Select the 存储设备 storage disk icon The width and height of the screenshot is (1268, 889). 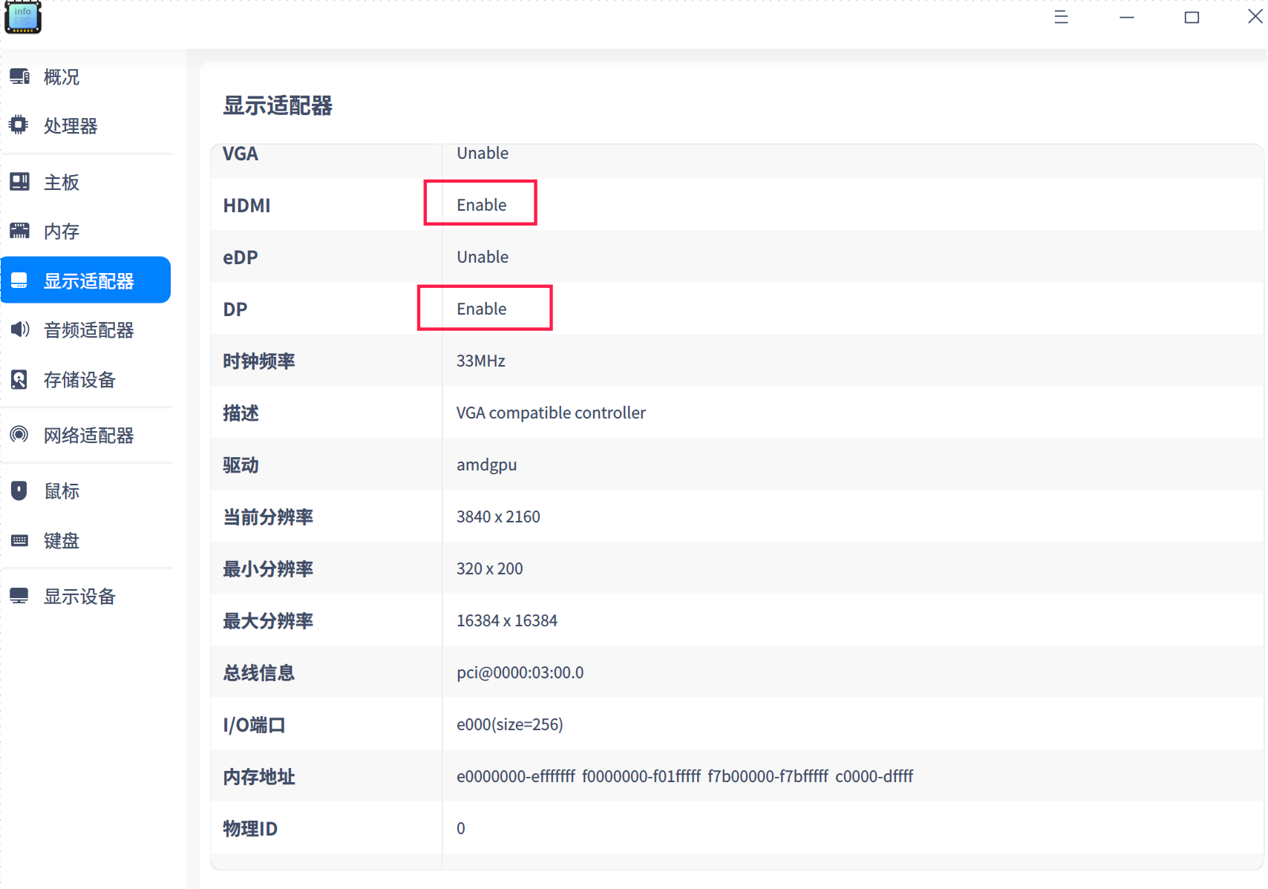click(x=19, y=379)
